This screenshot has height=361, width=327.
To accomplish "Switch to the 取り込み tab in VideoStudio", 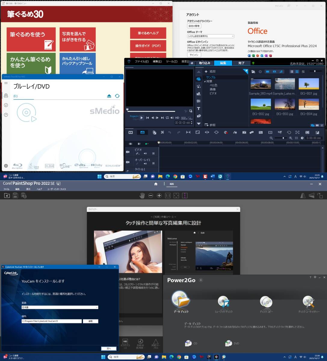I will 205,63.
